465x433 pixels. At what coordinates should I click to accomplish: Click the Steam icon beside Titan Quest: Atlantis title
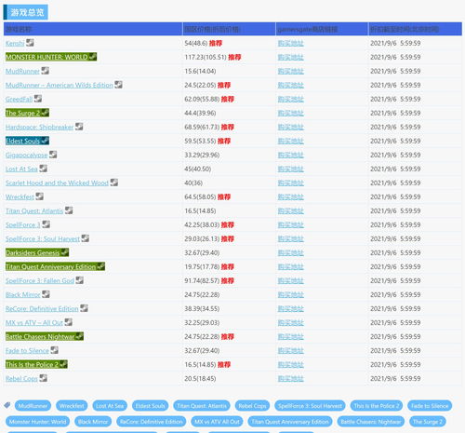pyautogui.click(x=69, y=210)
